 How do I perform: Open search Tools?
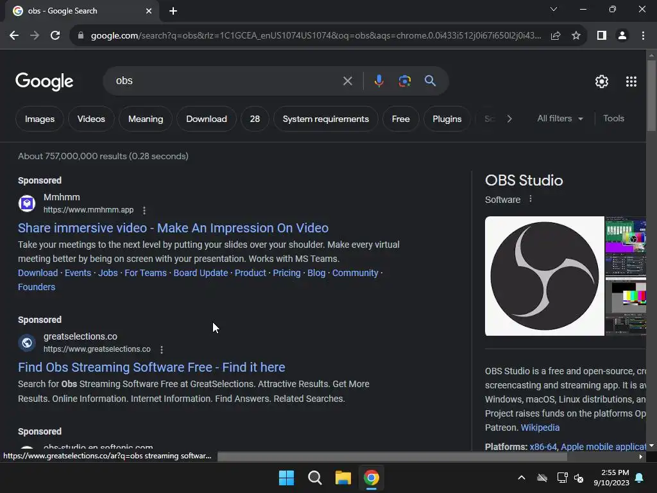613,119
